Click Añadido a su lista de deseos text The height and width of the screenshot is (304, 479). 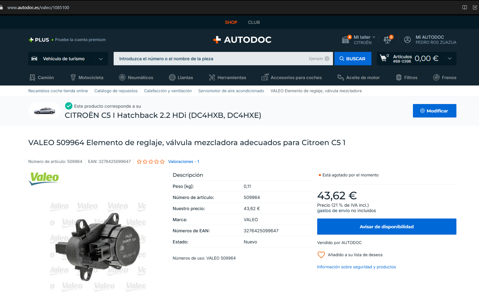click(x=355, y=255)
